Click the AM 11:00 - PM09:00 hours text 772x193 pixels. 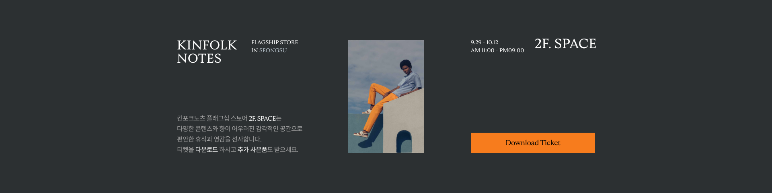(x=497, y=50)
